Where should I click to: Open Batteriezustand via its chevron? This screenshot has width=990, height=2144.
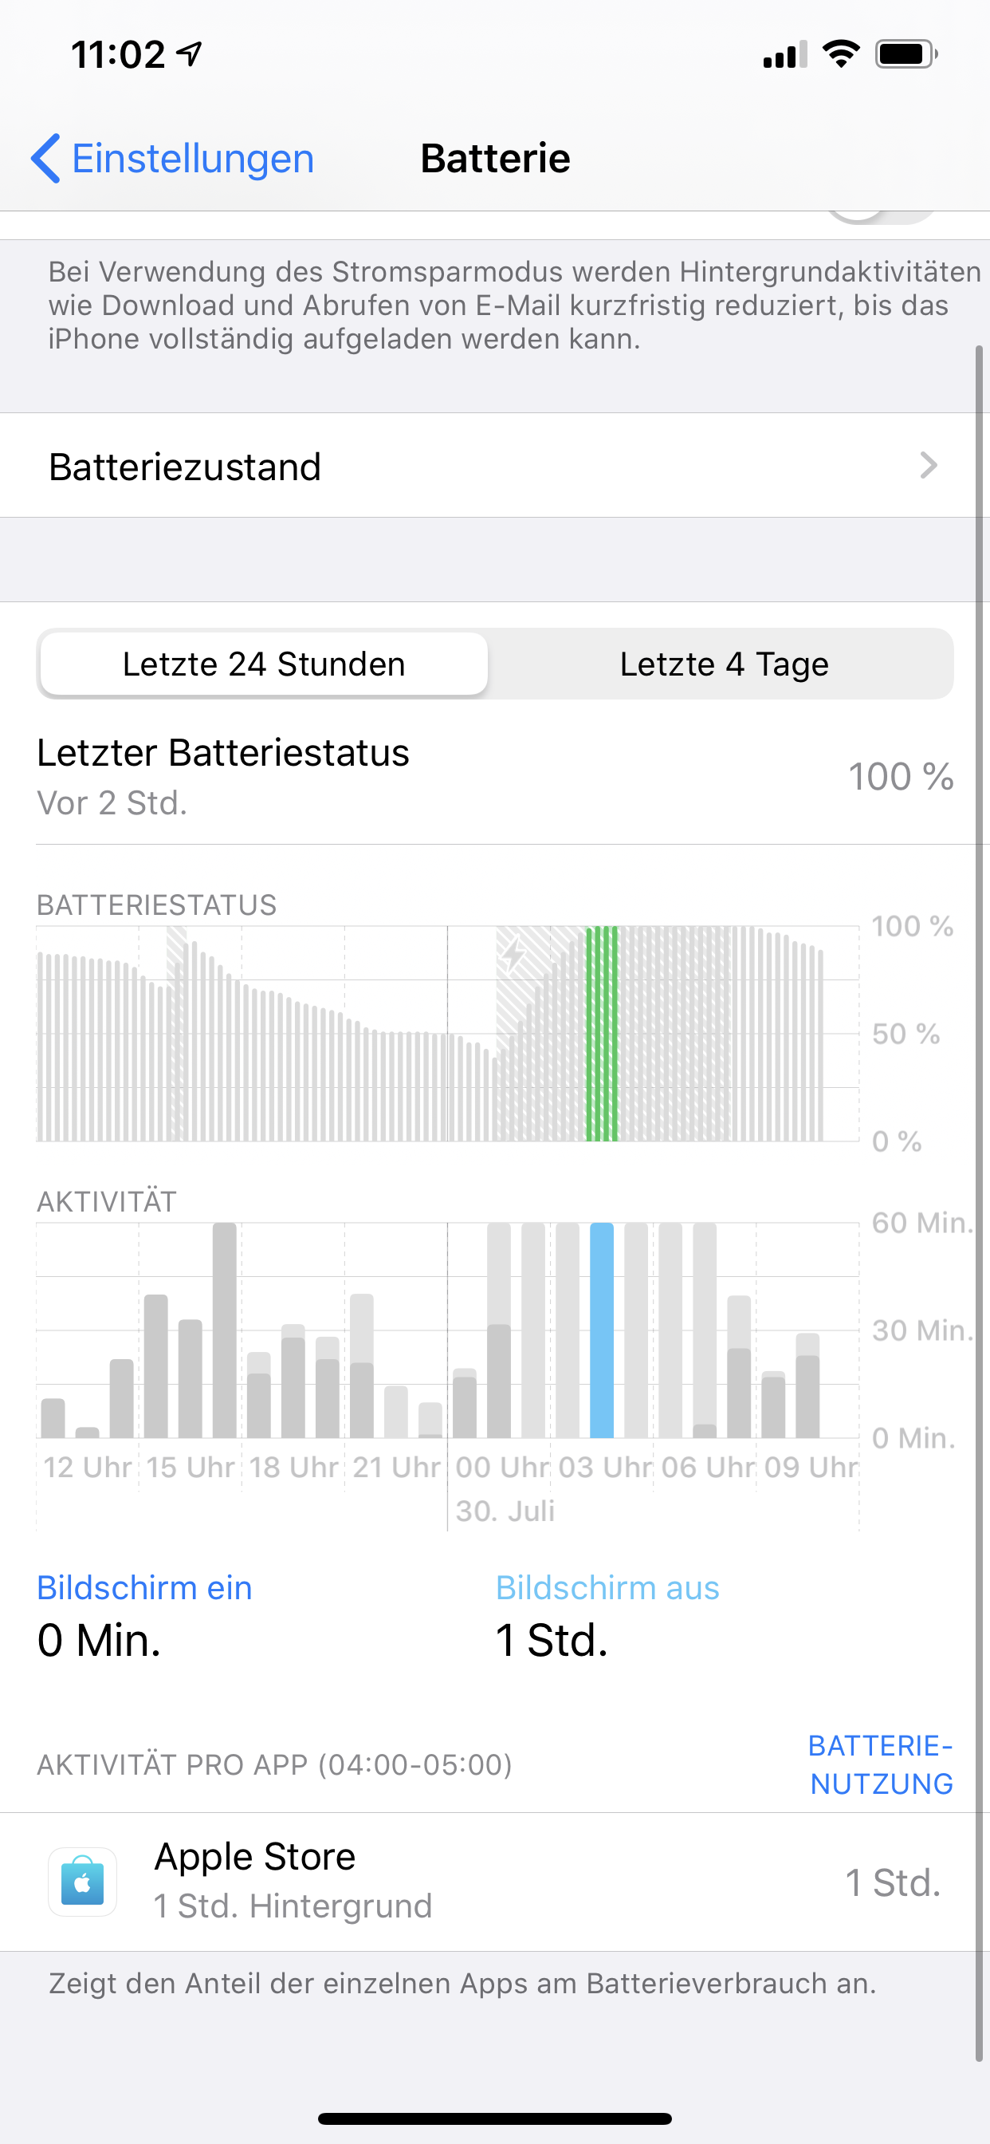point(929,465)
